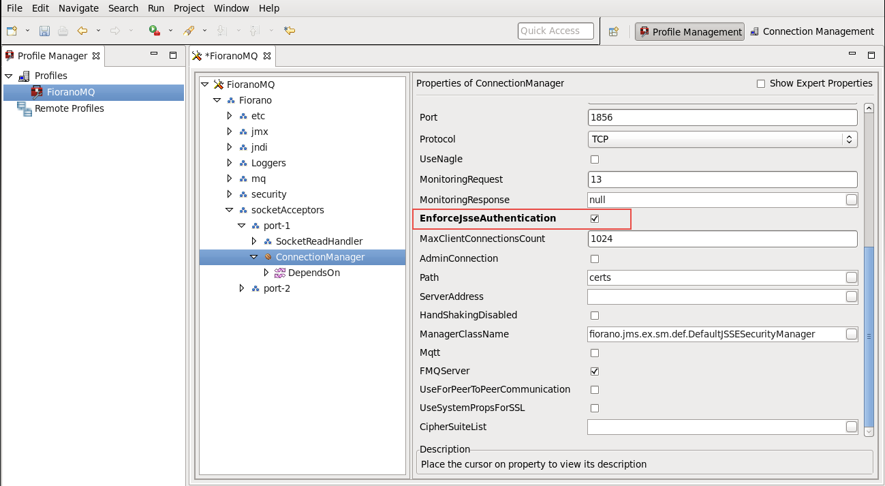Select the FioranoMQ profile icon in Profile Manager

pyautogui.click(x=37, y=92)
